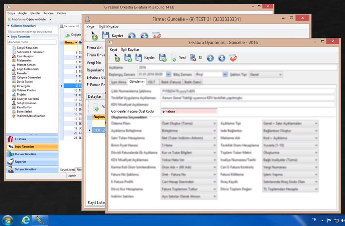Viewport: 345px width, 226px height.
Task: Open Yardım menu
Action: 61,13
